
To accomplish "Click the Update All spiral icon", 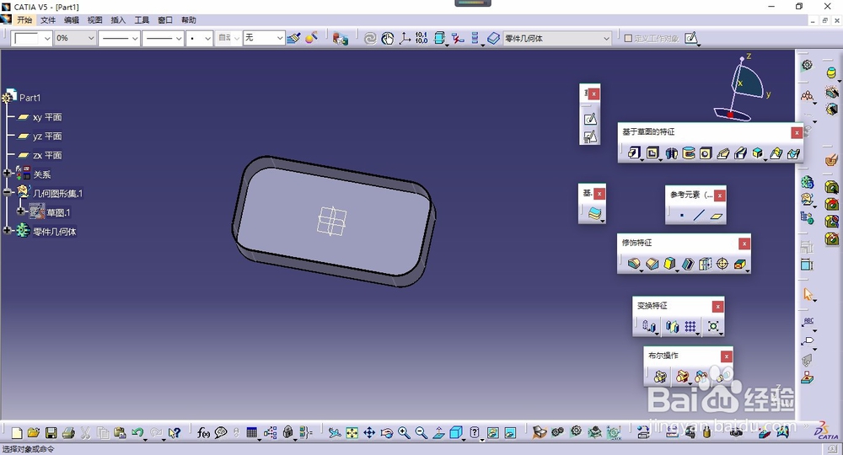I will [370, 38].
